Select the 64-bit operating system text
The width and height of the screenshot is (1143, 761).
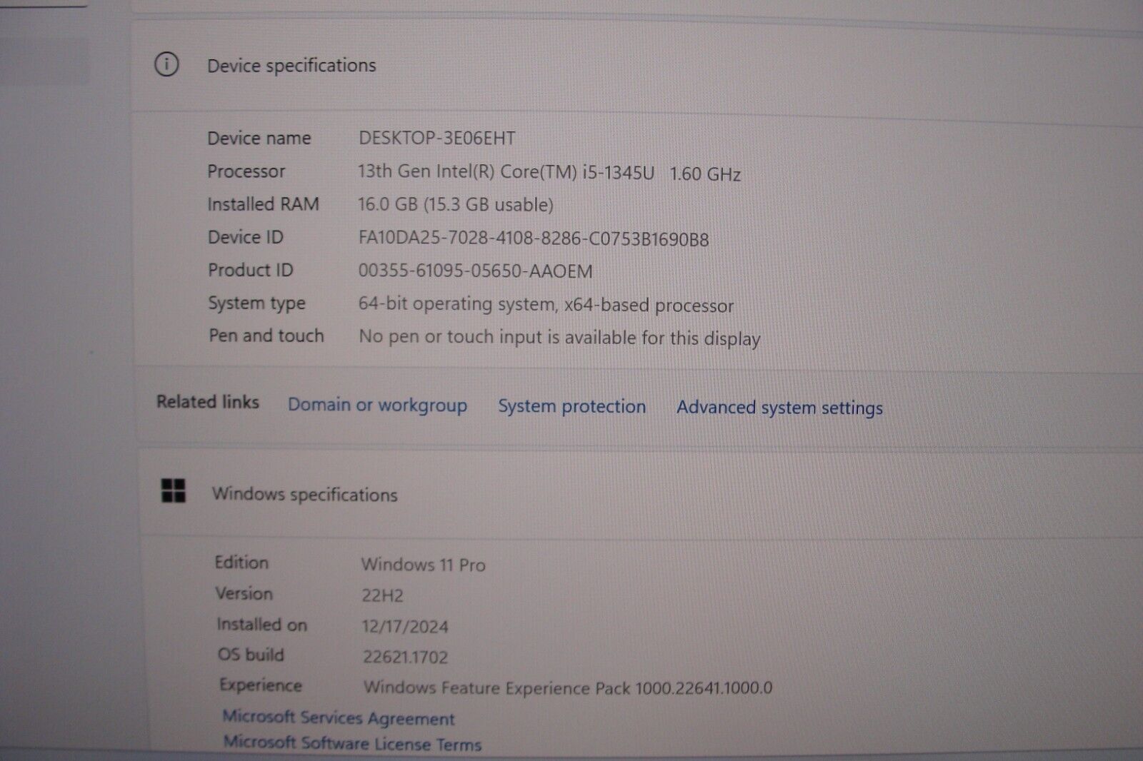546,305
